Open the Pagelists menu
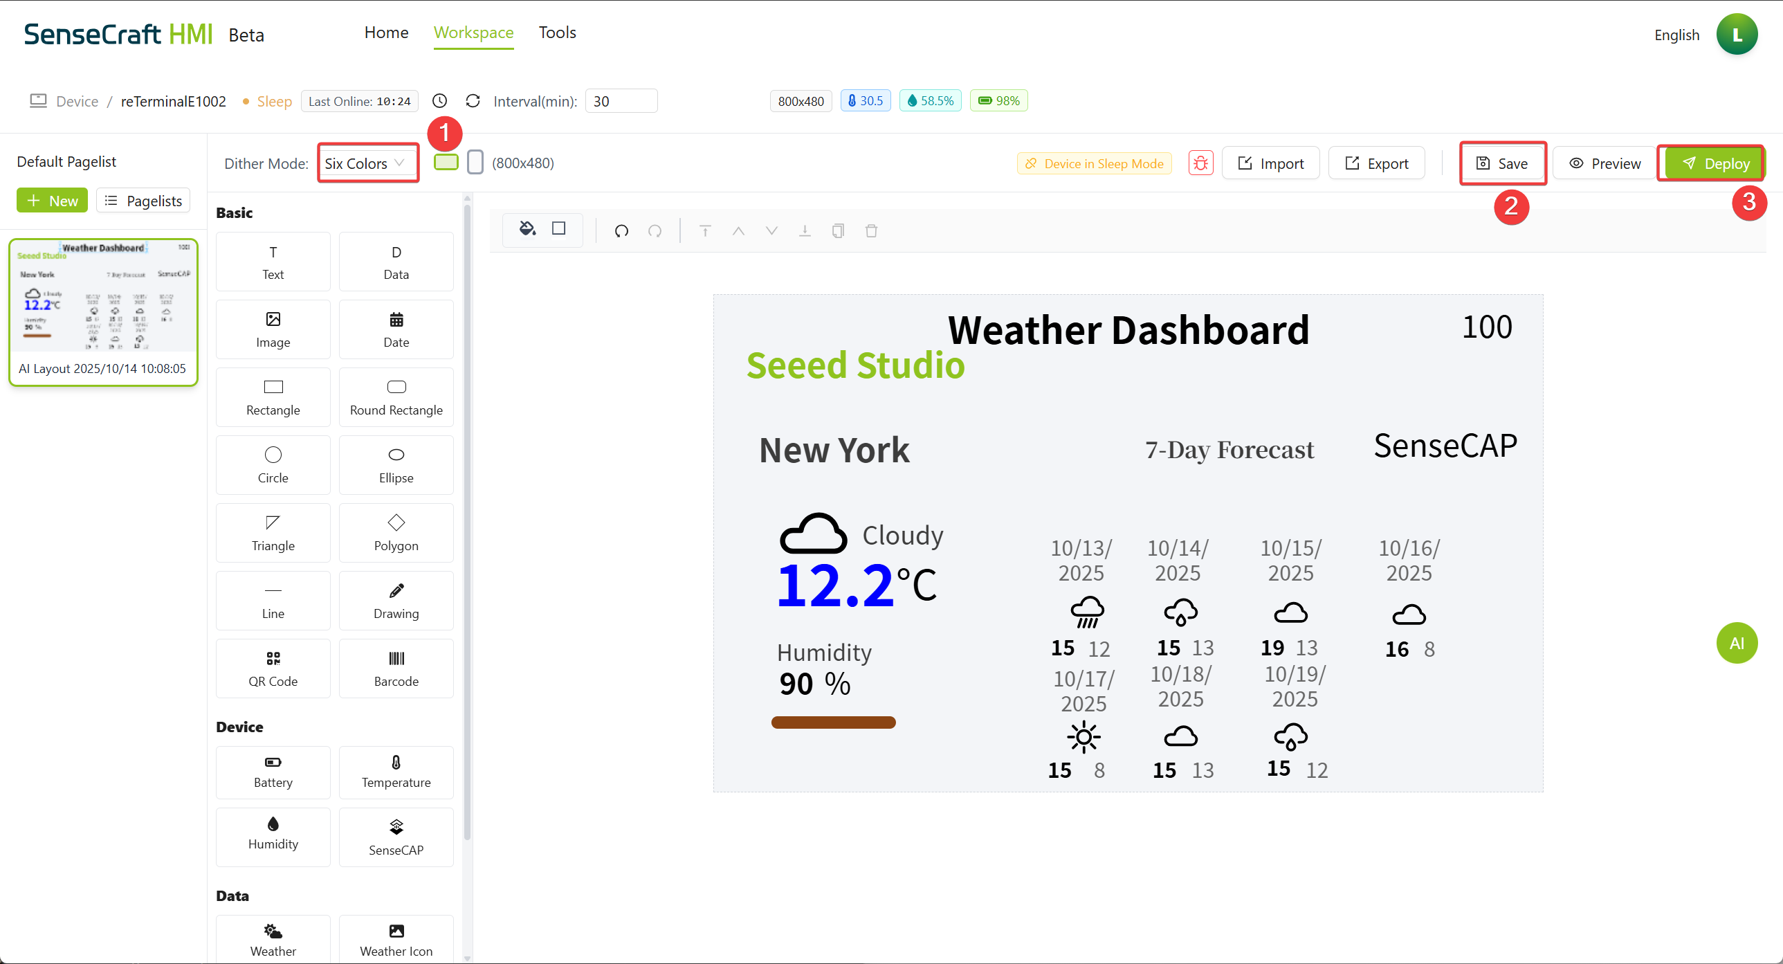 [143, 201]
